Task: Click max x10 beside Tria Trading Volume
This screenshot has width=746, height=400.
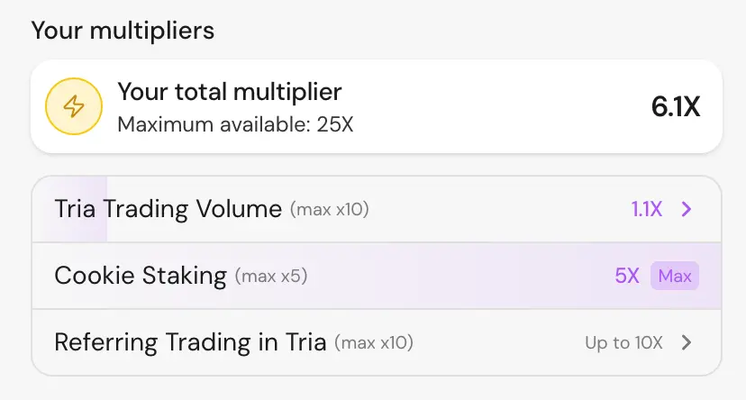Action: click(329, 210)
